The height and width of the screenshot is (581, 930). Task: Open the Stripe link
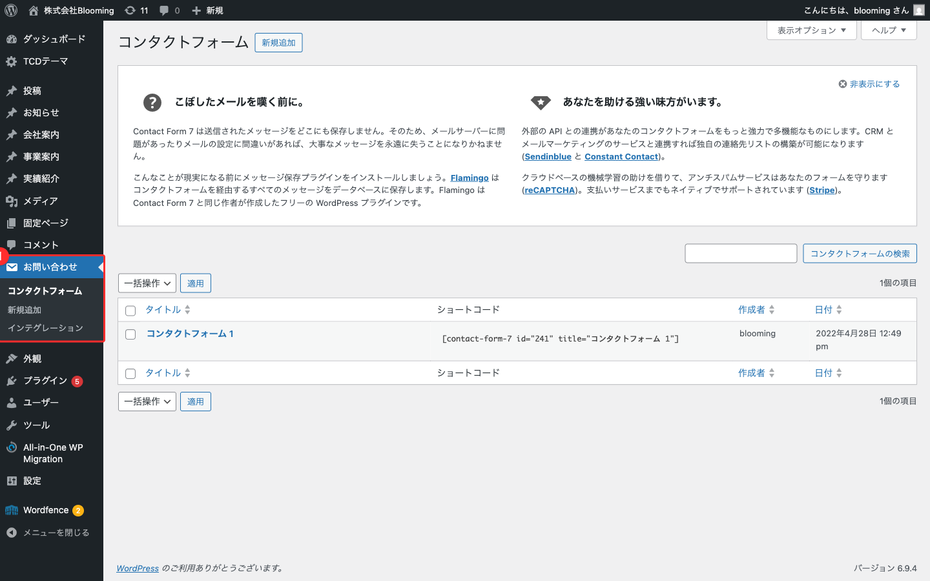[x=822, y=190]
